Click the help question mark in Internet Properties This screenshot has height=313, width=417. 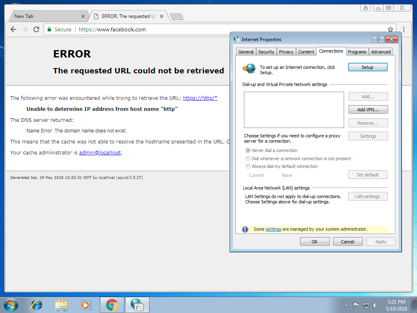point(377,39)
